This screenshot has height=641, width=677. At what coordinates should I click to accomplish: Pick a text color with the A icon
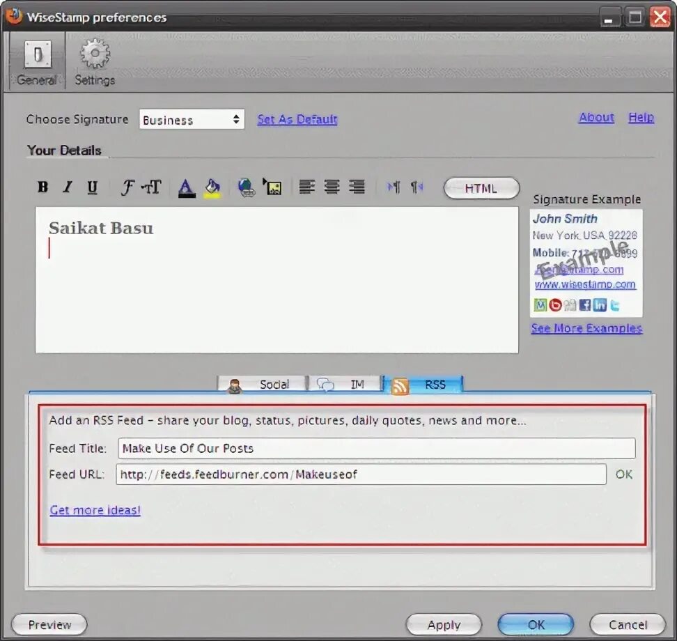(187, 188)
